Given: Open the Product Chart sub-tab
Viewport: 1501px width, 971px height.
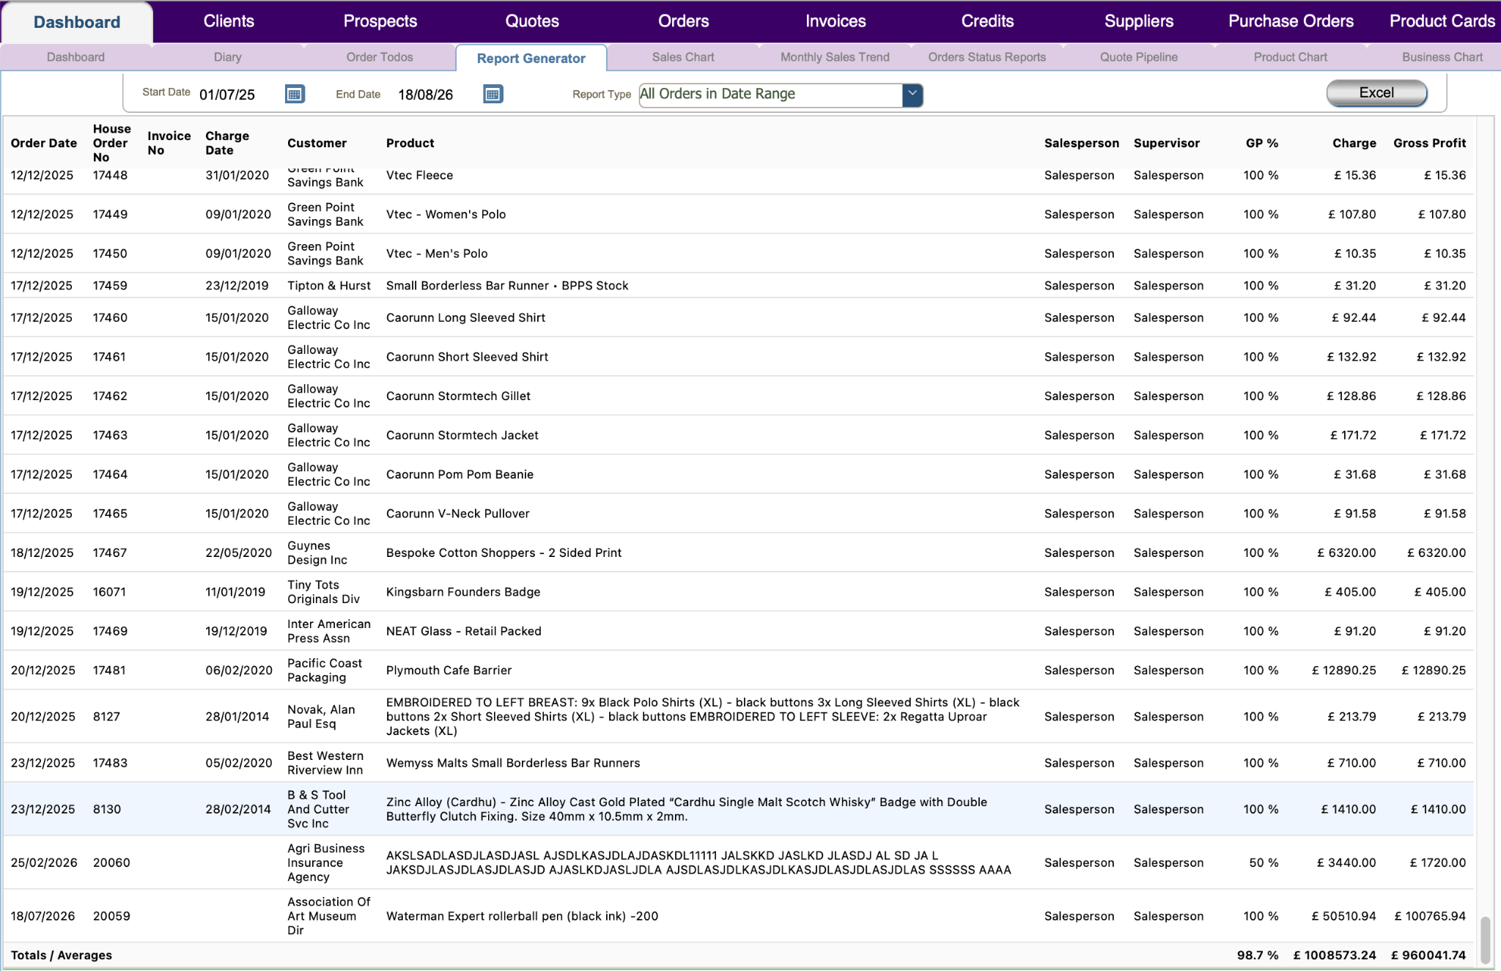Looking at the screenshot, I should [1291, 57].
